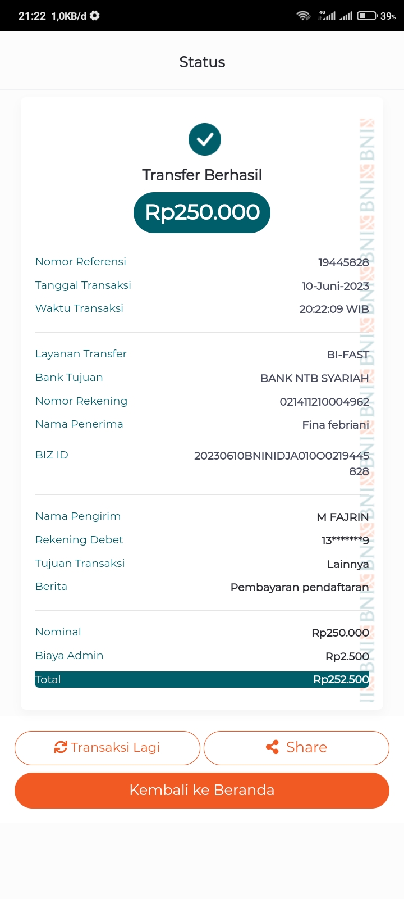Tap the Rp250.000 amount badge
The height and width of the screenshot is (899, 404).
point(202,212)
